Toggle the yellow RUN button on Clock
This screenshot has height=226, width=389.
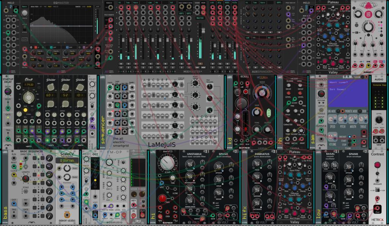25,110
